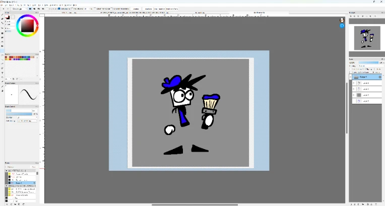This screenshot has height=206, width=385.
Task: Click the blue round icon at canvas top-right
Action: pos(342,26)
